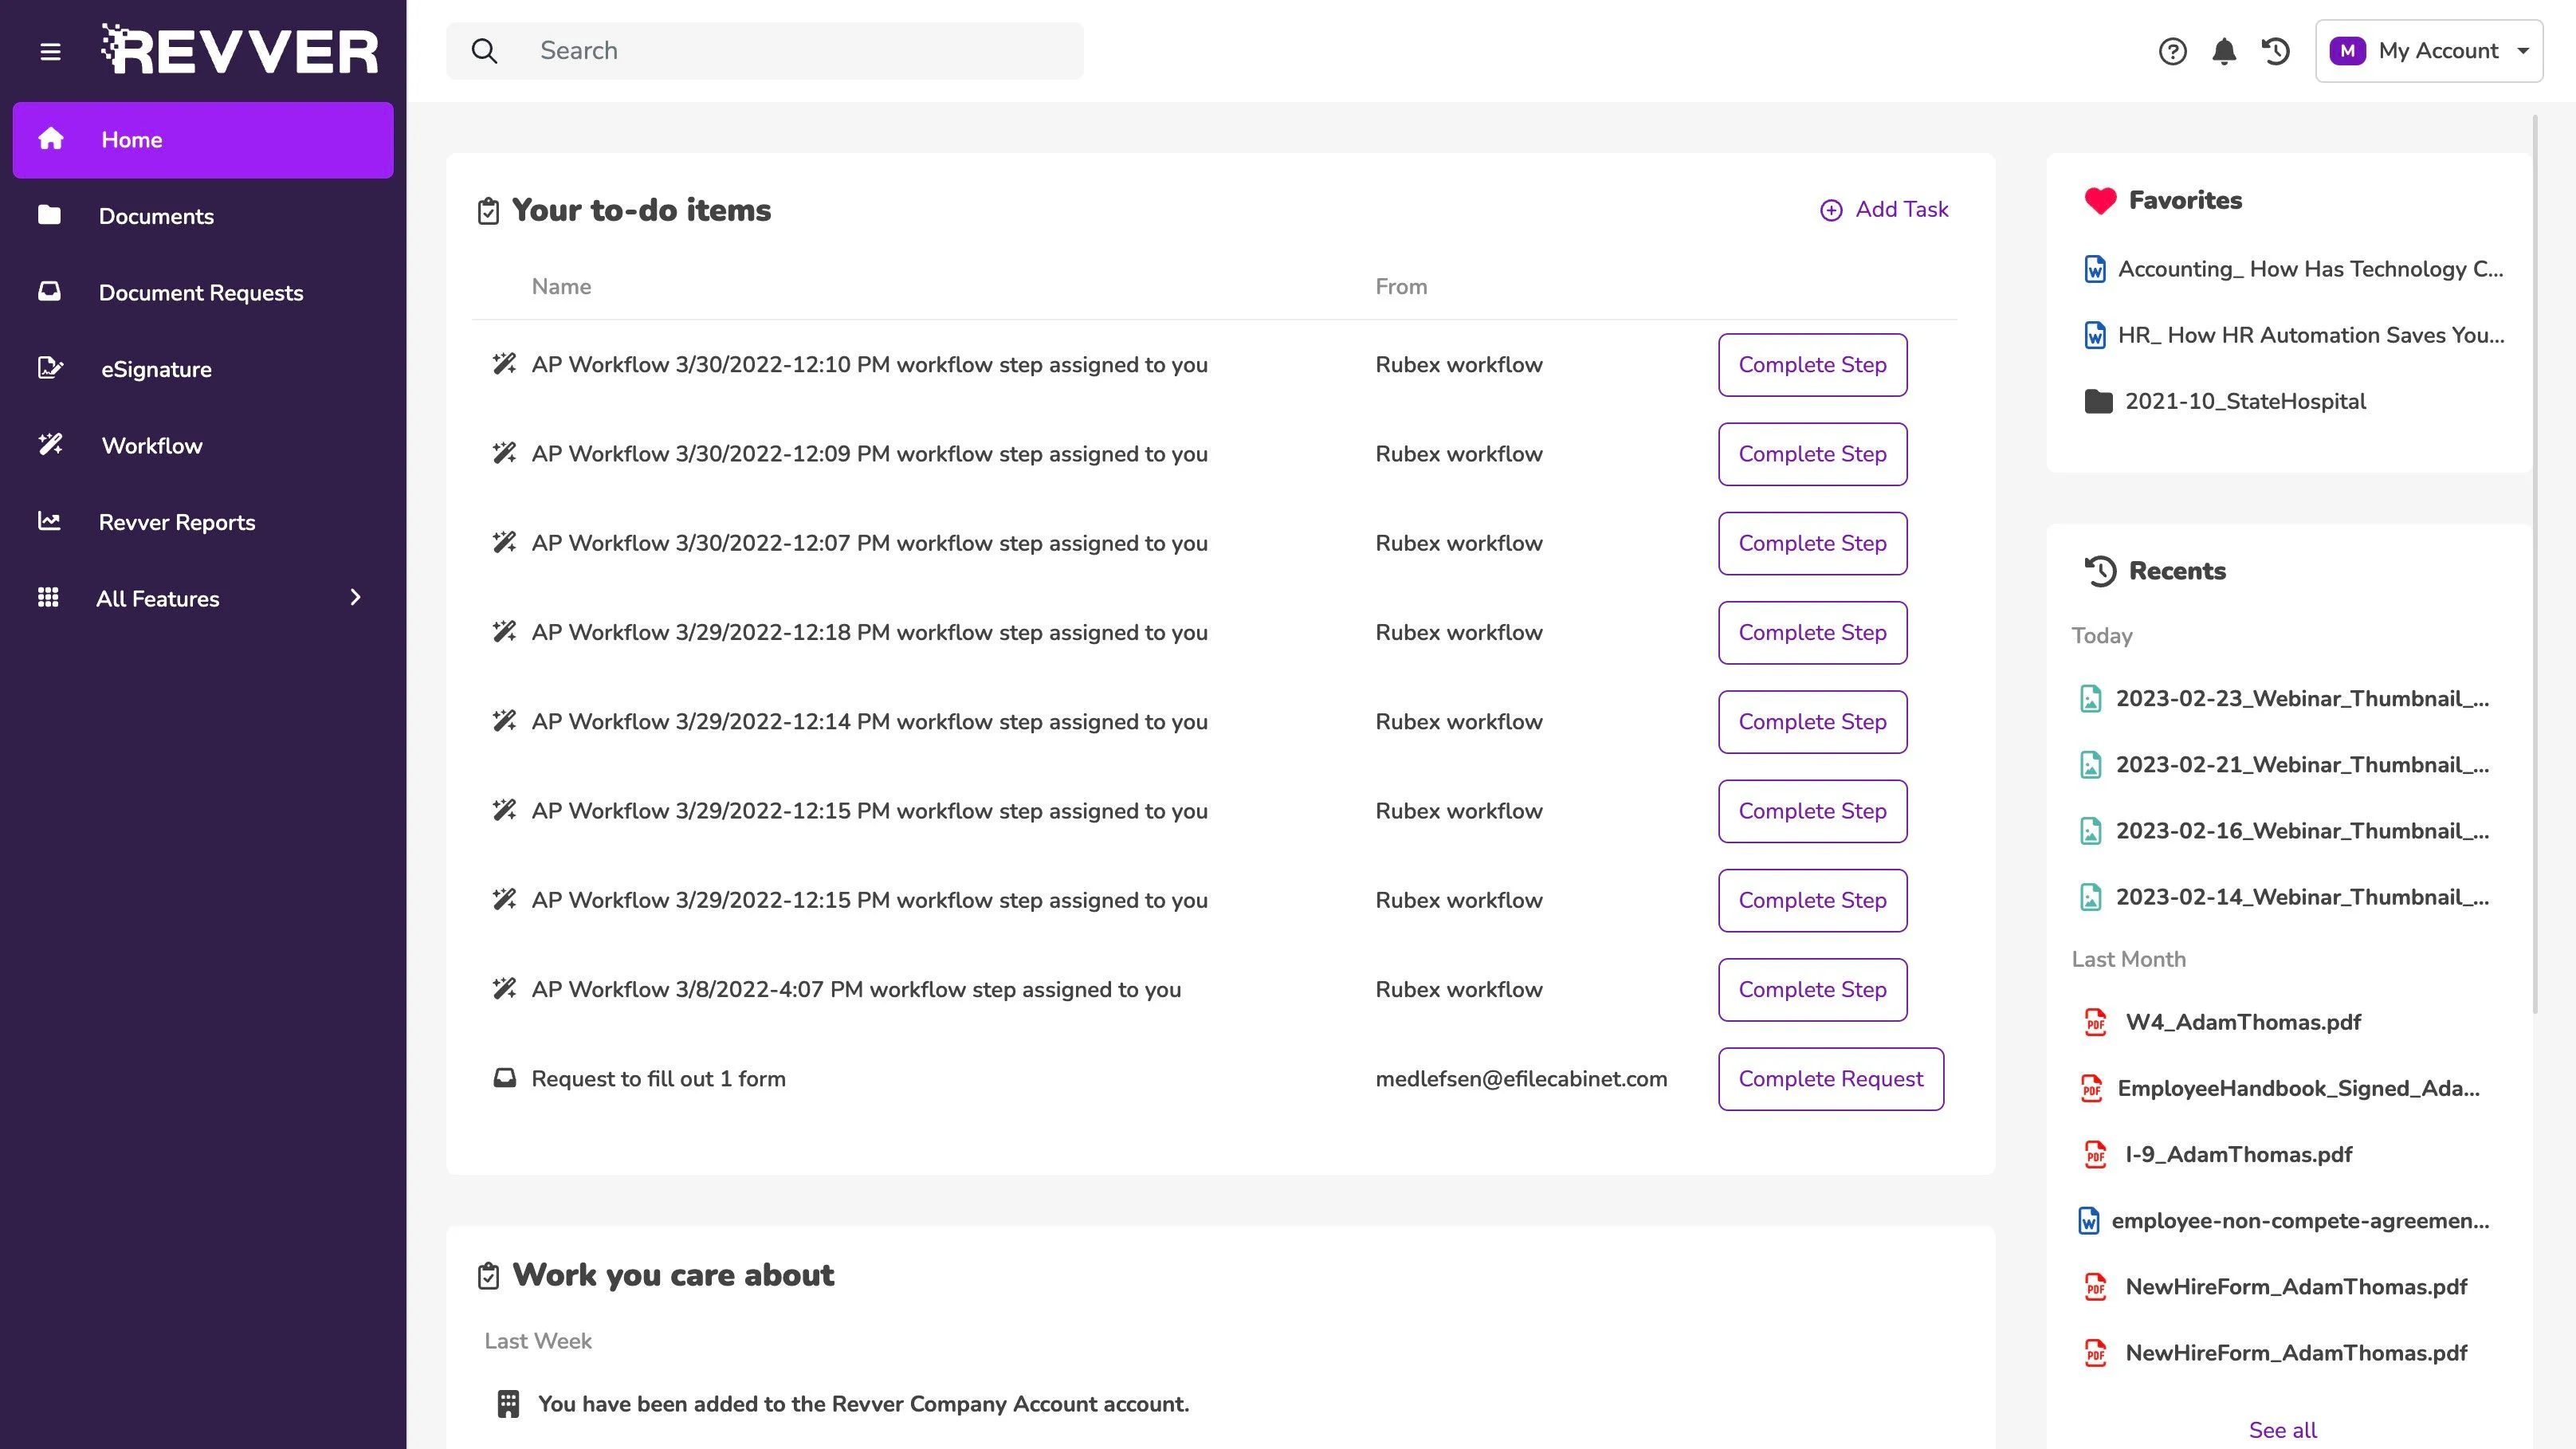Image resolution: width=2576 pixels, height=1449 pixels.
Task: Click Word icon for employee-non-compete-agreement
Action: point(2089,1221)
